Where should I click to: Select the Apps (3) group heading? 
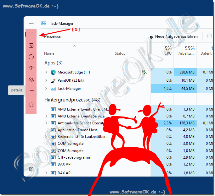pyautogui.click(x=53, y=63)
